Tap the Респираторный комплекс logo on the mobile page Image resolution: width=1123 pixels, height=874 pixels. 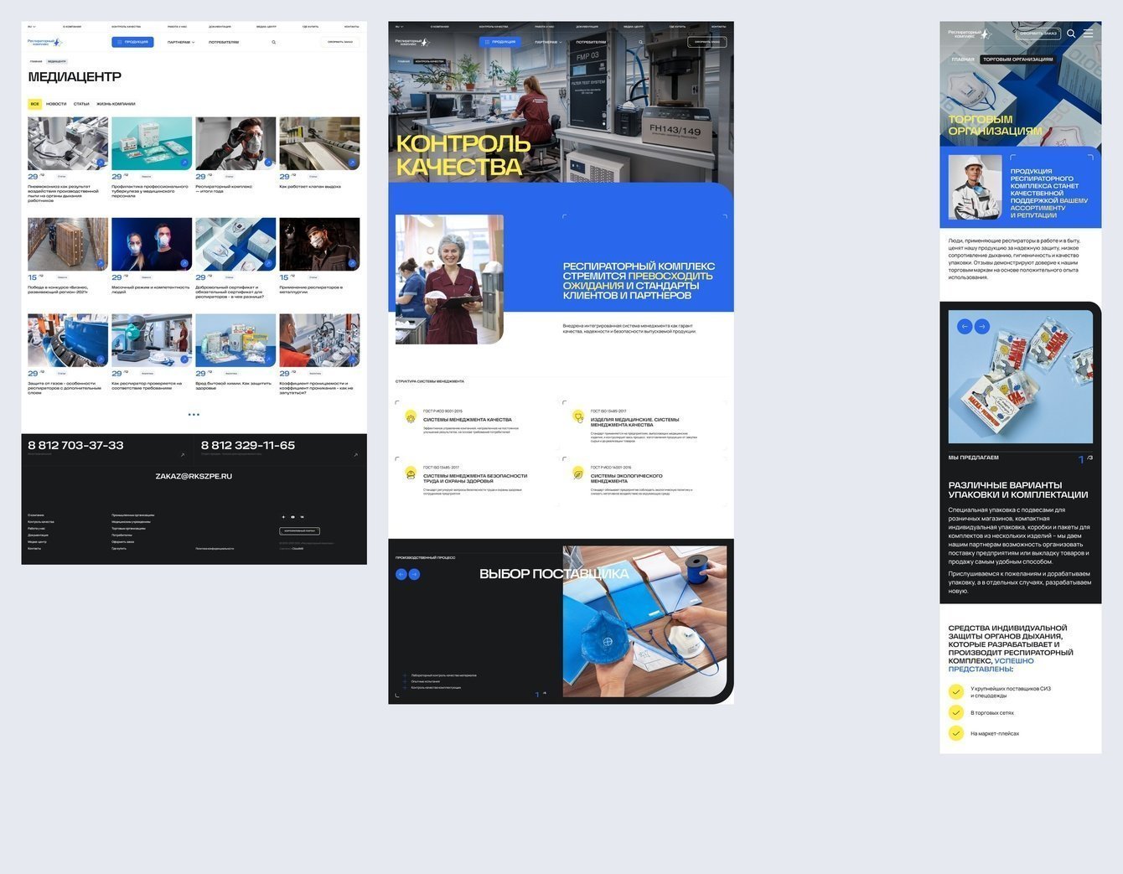coord(969,34)
